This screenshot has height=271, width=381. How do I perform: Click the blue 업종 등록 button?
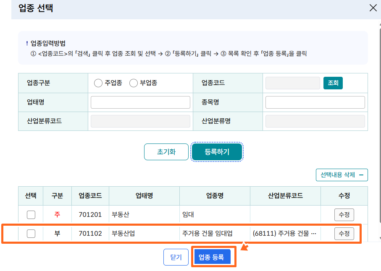[x=213, y=257]
